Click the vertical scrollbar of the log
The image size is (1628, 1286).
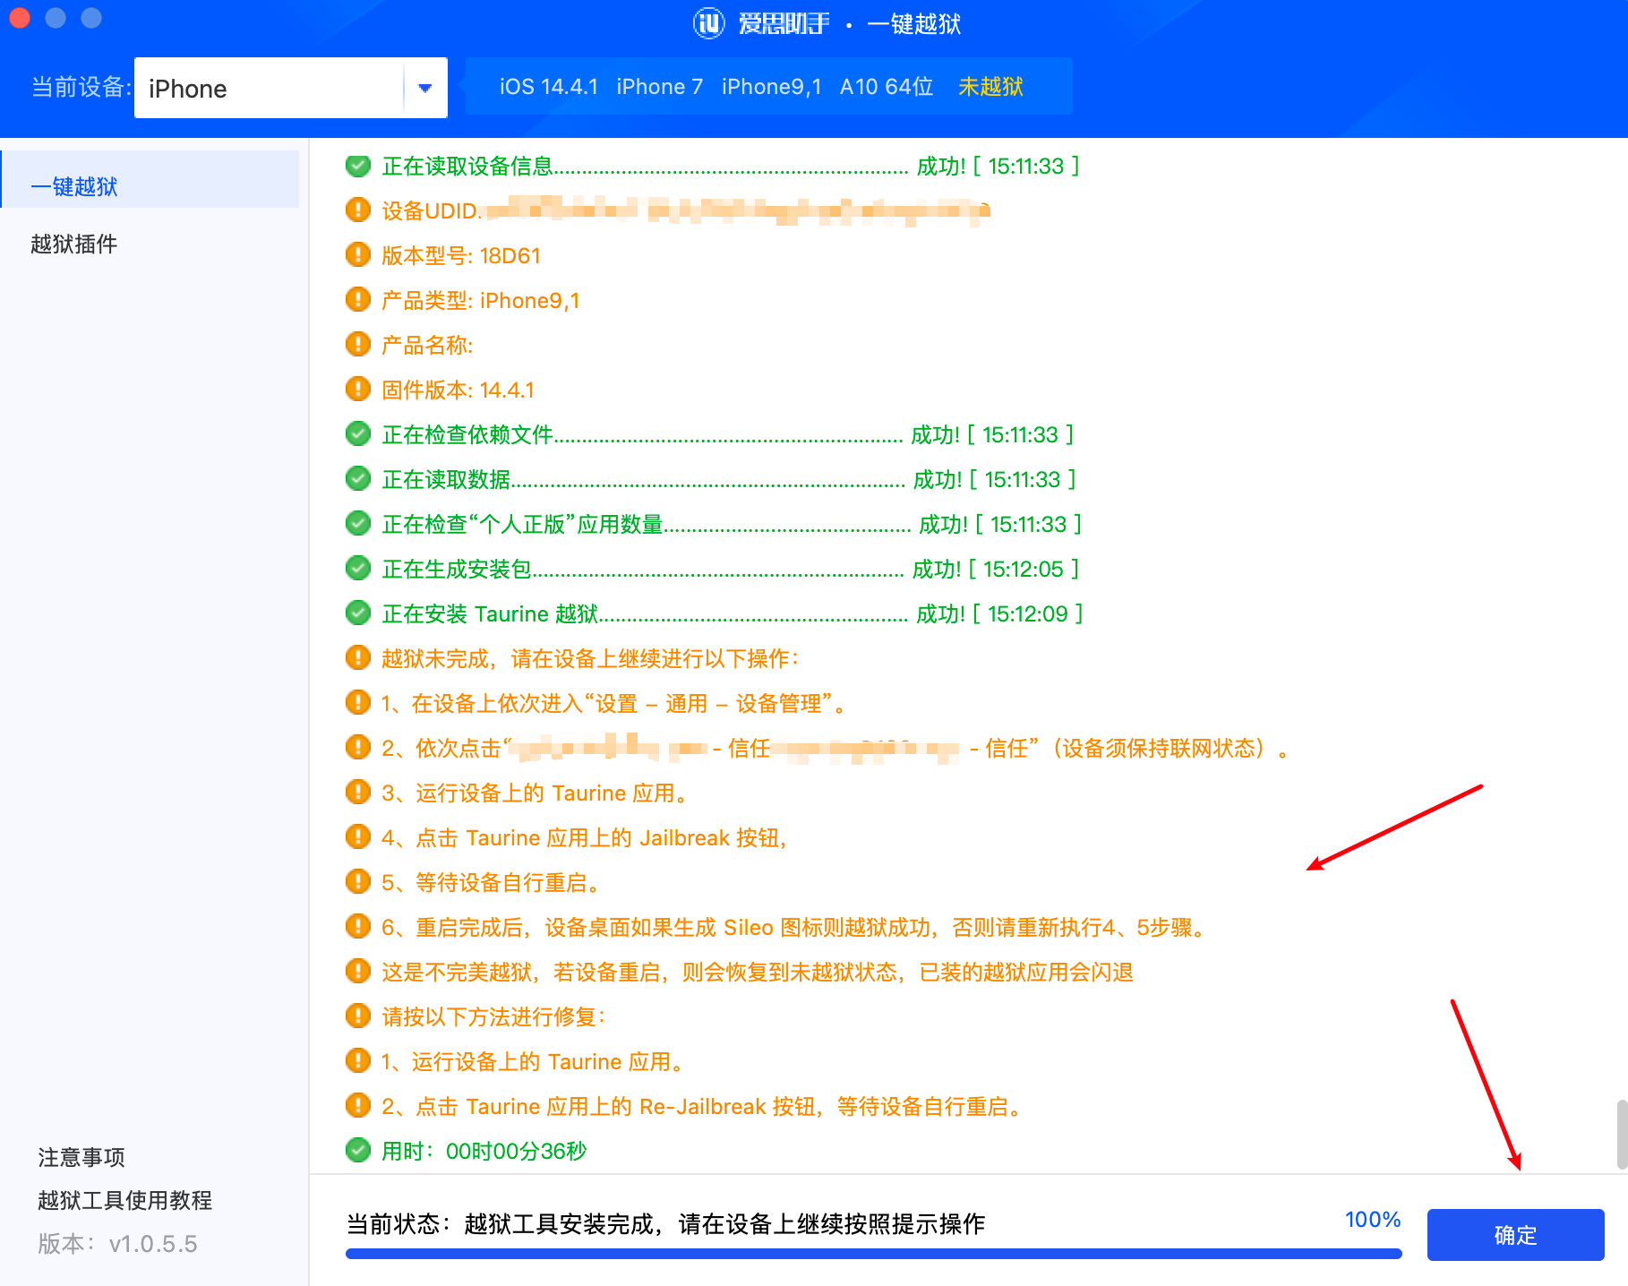(1622, 1135)
